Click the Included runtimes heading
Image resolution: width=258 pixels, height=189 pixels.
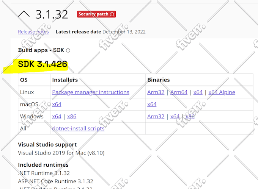(x=43, y=165)
